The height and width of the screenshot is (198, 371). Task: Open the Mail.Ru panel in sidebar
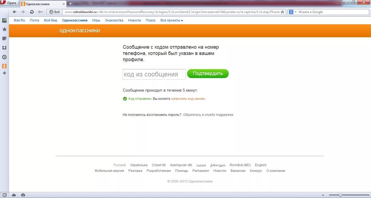pyautogui.click(x=4, y=20)
